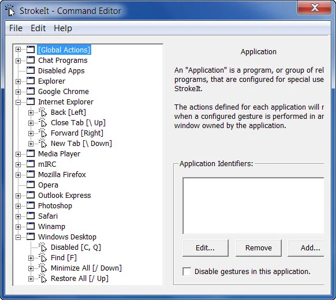This screenshot has height=300, width=336.
Task: Click inside the Application Identifiers list box
Action: [253, 205]
